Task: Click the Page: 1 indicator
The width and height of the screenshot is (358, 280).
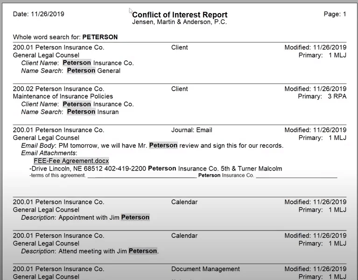Action: (335, 14)
